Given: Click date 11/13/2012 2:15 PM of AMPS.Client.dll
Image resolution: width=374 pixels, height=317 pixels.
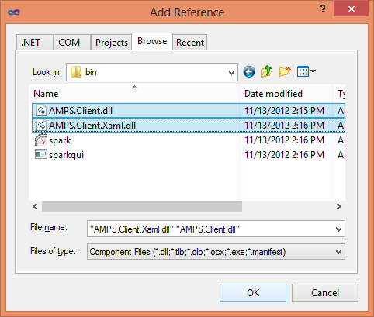Looking at the screenshot, I should tap(284, 111).
